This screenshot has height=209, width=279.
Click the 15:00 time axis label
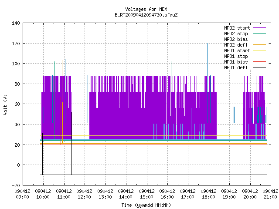pyautogui.click(x=146, y=197)
